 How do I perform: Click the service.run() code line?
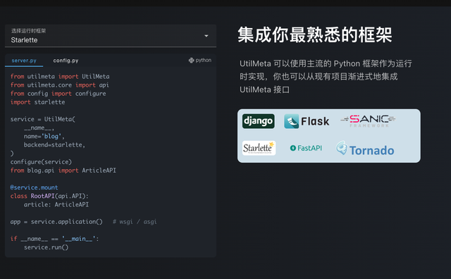[x=46, y=247]
